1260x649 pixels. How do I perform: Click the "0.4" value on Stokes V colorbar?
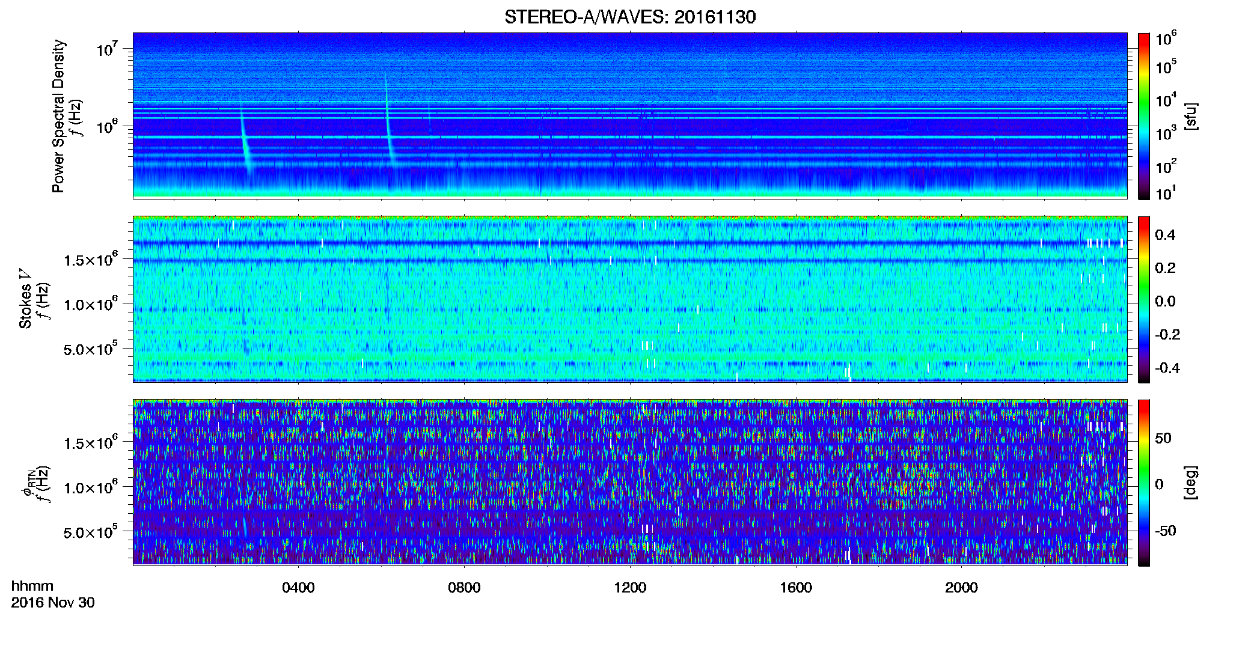click(1165, 235)
